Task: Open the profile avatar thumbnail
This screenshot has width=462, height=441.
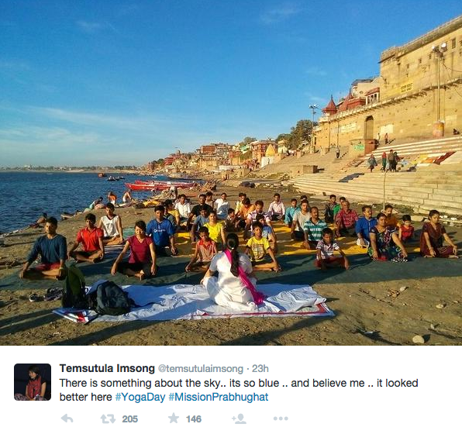Action: (33, 382)
